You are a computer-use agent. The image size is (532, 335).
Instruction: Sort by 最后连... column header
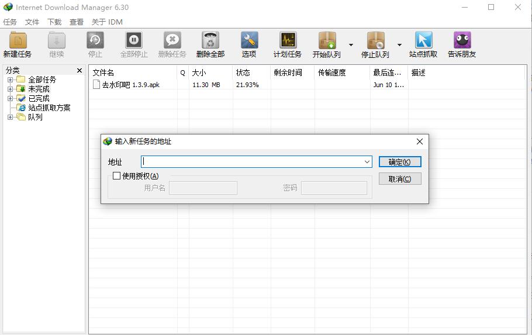pos(389,72)
